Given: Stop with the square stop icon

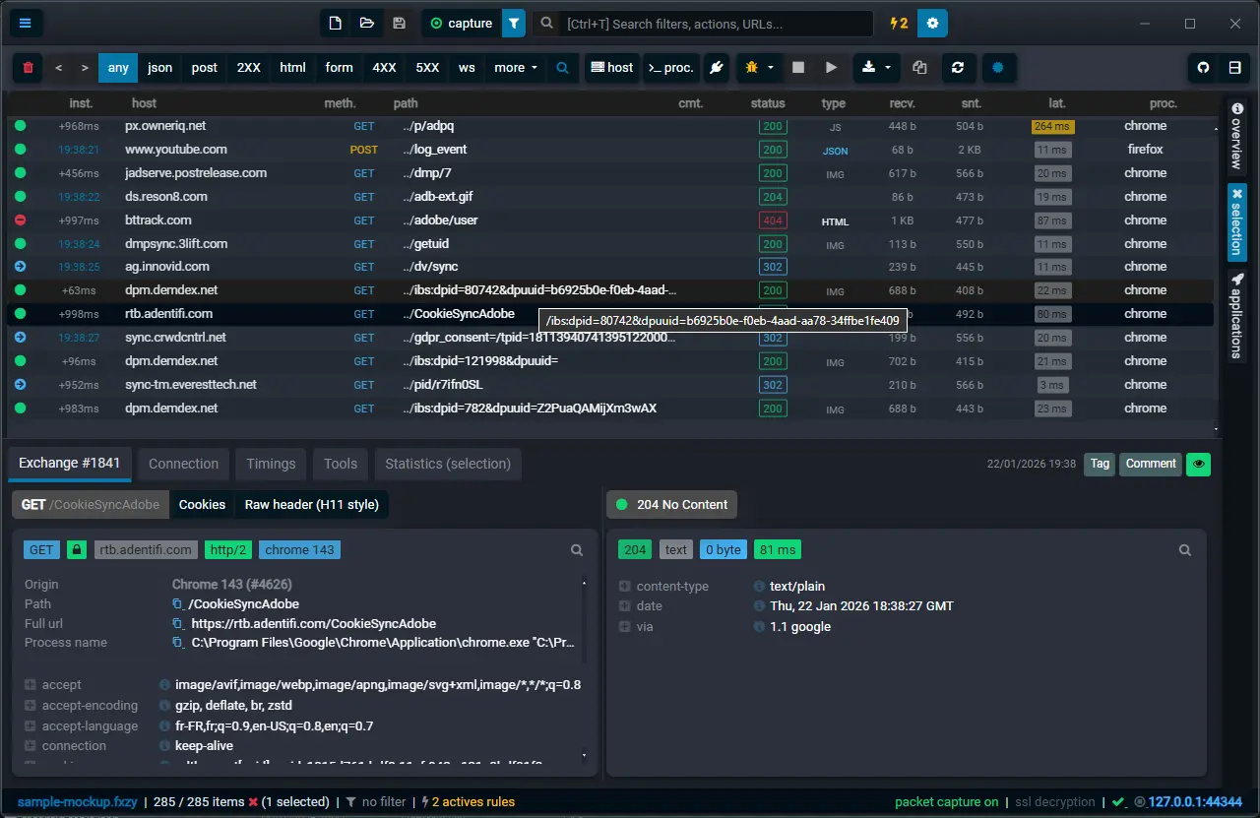Looking at the screenshot, I should click(x=798, y=68).
